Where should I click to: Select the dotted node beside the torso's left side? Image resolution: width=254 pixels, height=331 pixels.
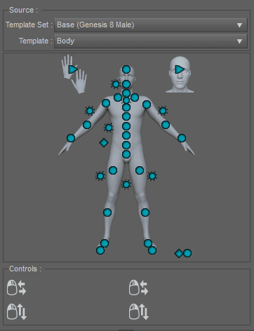109,128
